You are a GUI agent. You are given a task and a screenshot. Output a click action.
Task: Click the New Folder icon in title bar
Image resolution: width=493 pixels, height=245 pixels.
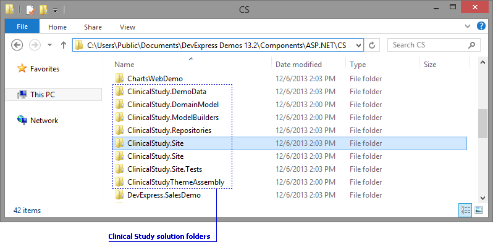point(43,10)
